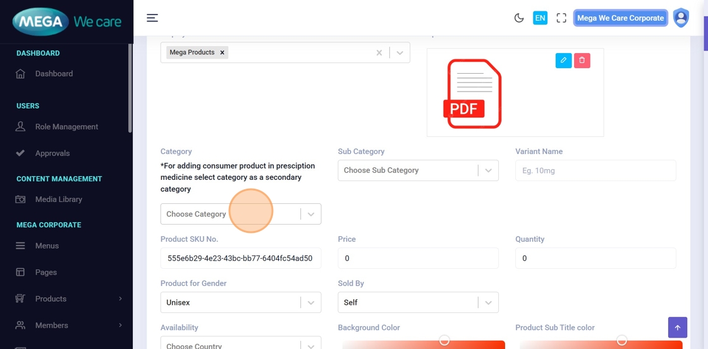This screenshot has height=349, width=708.
Task: Click the EN language button
Action: [x=540, y=18]
